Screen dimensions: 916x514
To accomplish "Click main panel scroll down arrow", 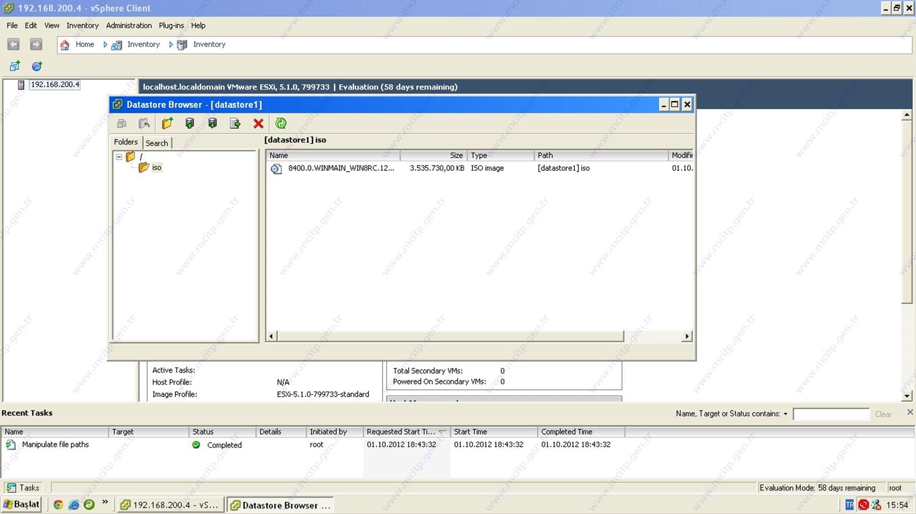I will [906, 396].
